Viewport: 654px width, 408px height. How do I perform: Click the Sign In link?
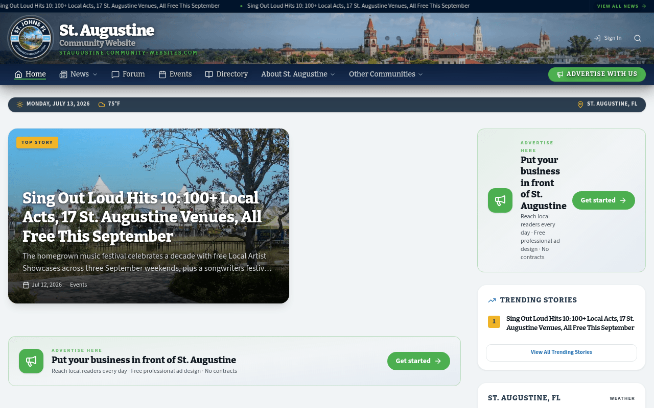click(x=608, y=38)
